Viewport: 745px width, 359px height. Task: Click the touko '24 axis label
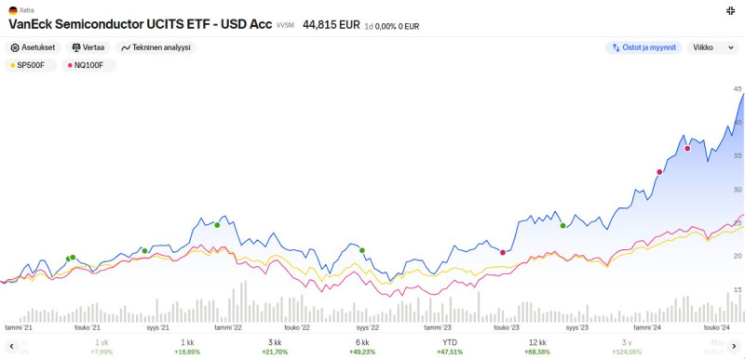[x=716, y=327]
